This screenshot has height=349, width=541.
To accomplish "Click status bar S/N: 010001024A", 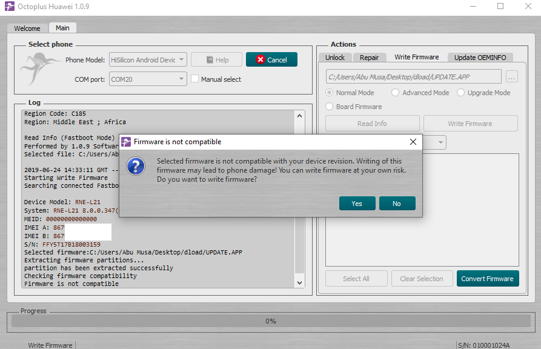I will click(x=483, y=345).
